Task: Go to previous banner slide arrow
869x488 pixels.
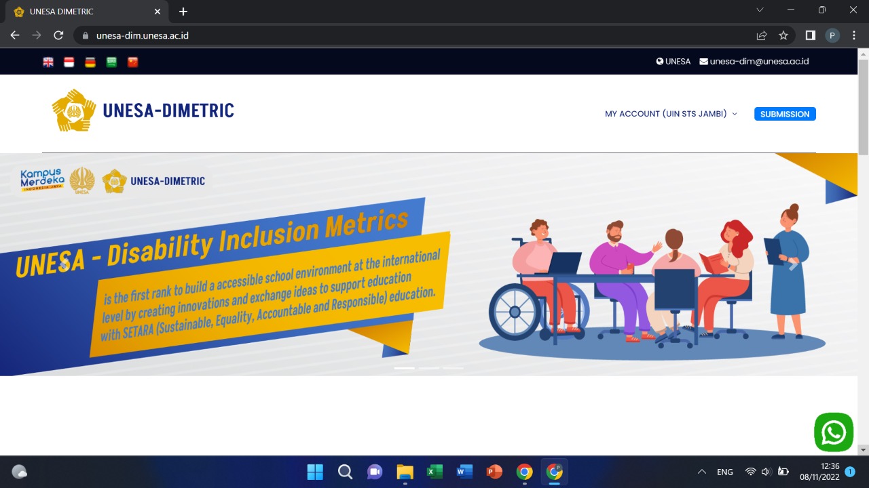Action: (64, 264)
